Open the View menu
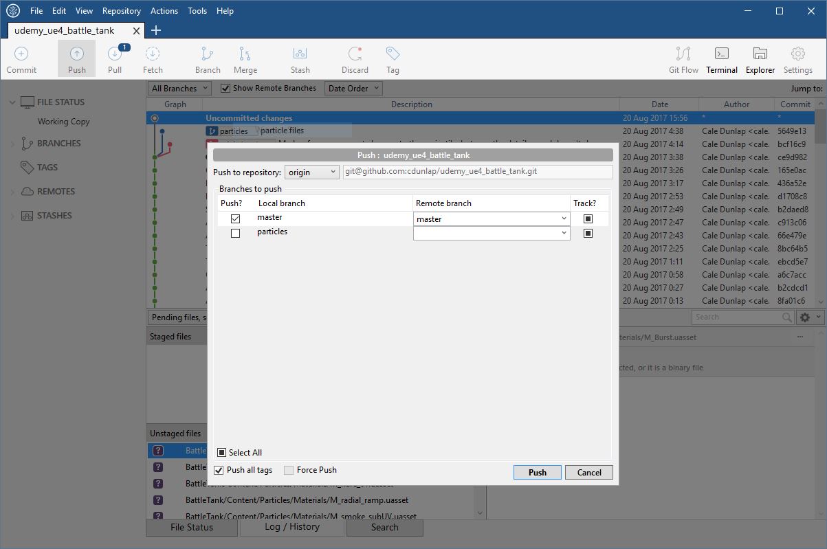 coord(84,11)
